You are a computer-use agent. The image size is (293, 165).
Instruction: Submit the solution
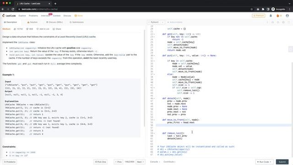click(x=282, y=162)
